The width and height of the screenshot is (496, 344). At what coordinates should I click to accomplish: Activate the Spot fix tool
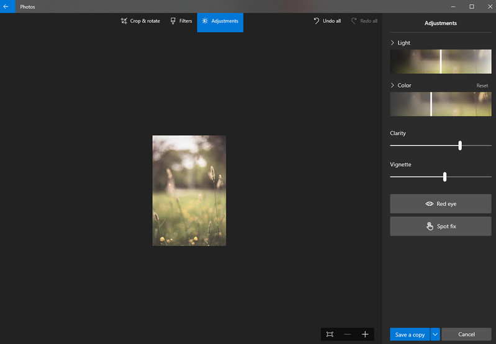440,226
